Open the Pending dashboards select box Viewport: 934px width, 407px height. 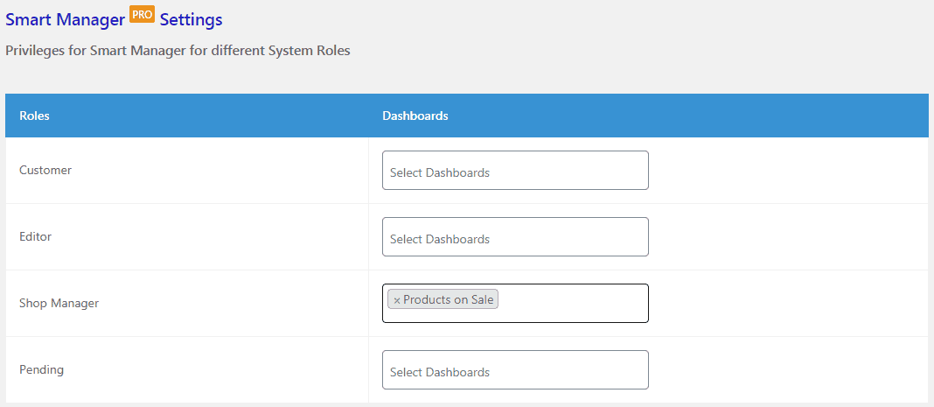click(x=515, y=369)
